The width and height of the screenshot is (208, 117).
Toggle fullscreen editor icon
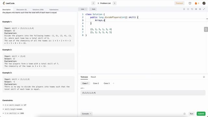click(x=204, y=9)
